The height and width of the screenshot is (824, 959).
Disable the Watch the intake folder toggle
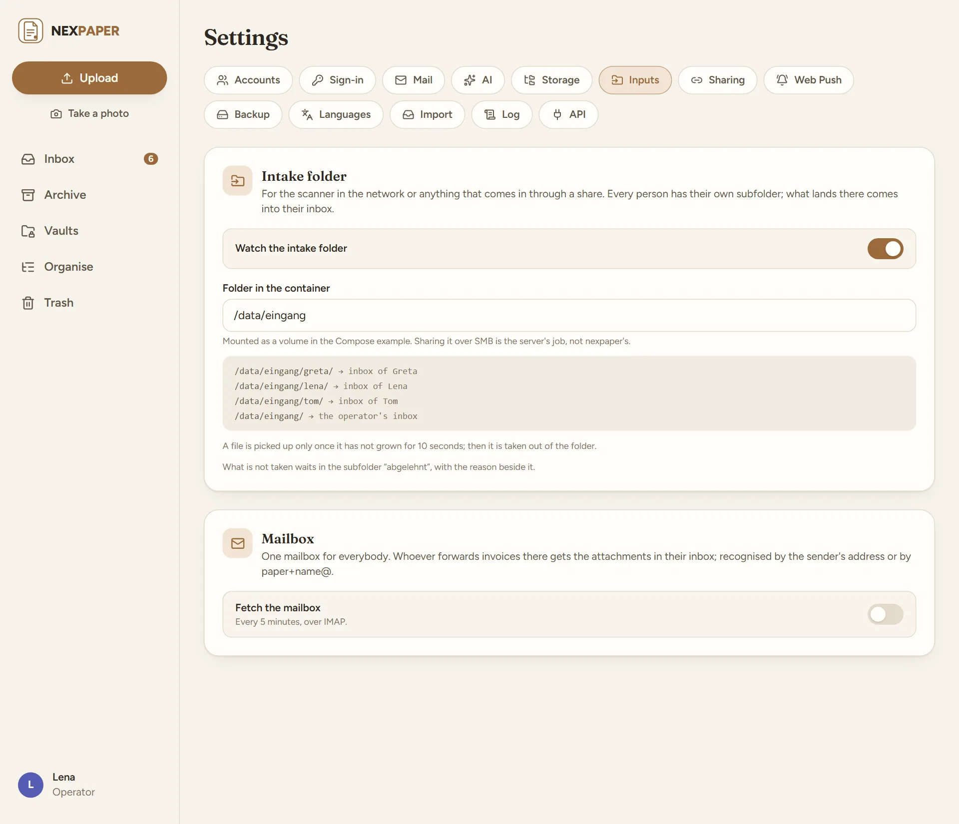[885, 249]
